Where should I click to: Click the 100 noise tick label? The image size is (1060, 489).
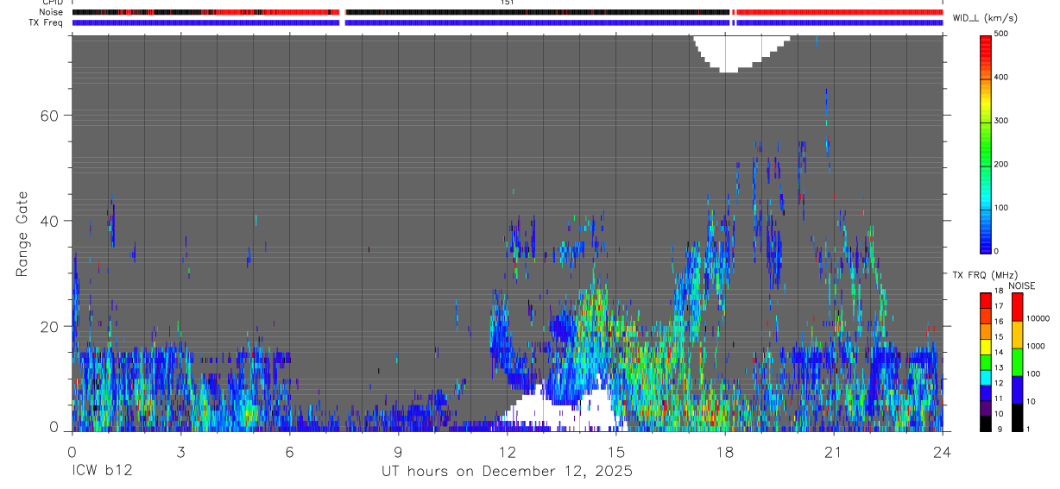(x=1033, y=373)
